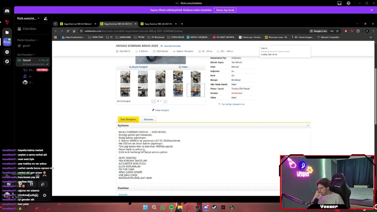
Task: Open WhatsApp from the taskbar
Action: tap(163, 207)
